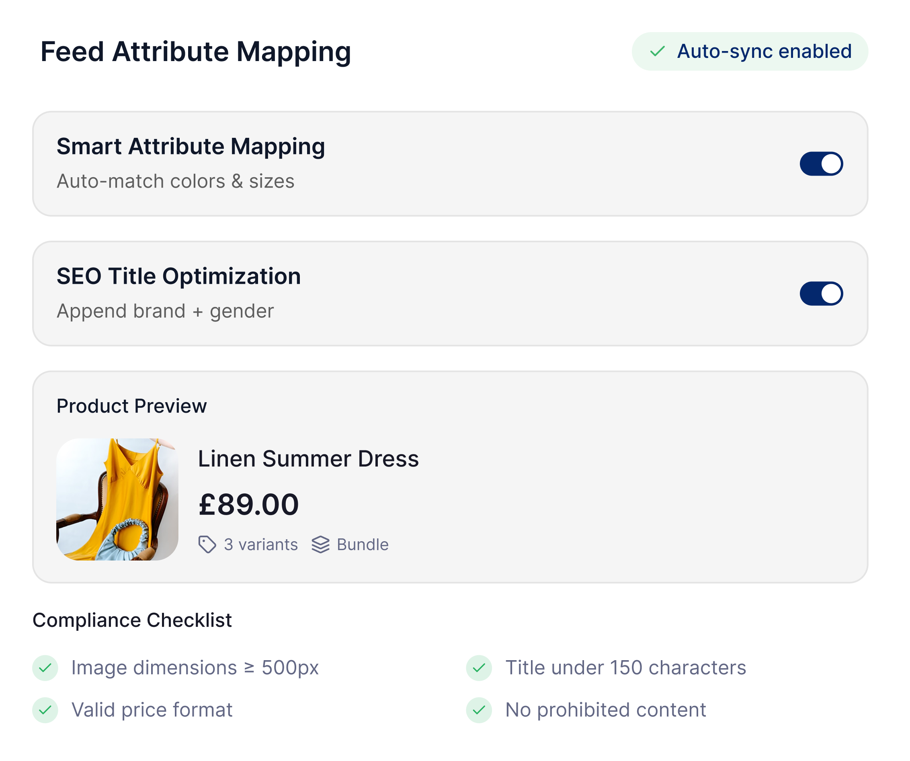Click the Image dimensions green check icon
The height and width of the screenshot is (761, 910).
[x=45, y=668]
